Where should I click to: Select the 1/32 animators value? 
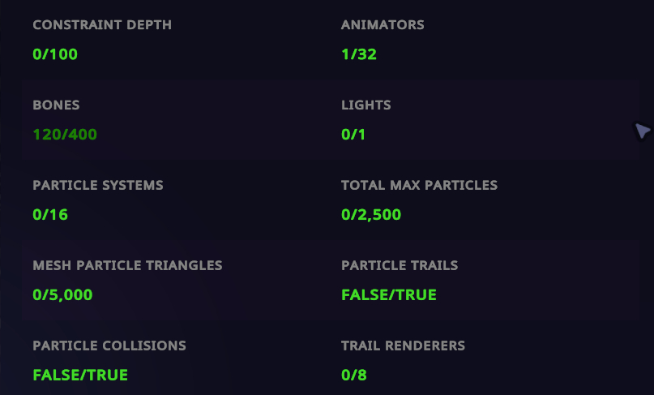[359, 55]
